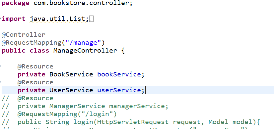Click the BookService type name
The width and height of the screenshot is (274, 129).
(x=71, y=74)
